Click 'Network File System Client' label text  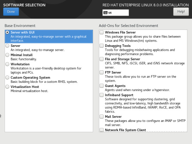tap(126, 130)
